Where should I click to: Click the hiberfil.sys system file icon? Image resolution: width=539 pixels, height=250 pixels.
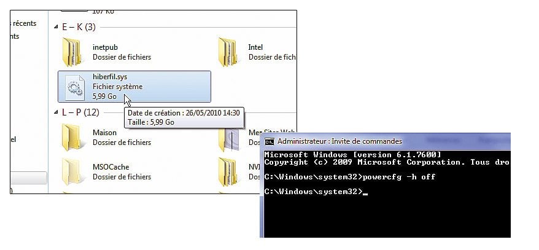72,87
